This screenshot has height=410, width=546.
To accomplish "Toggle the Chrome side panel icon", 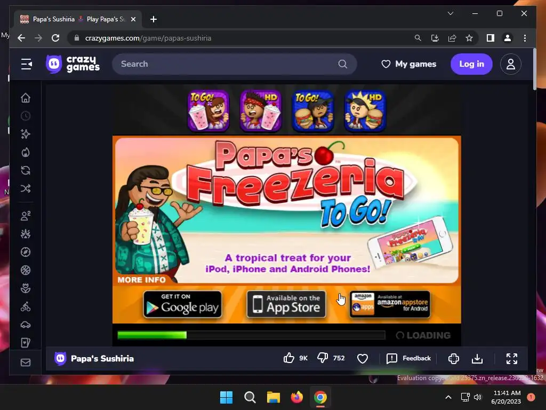I will (491, 38).
